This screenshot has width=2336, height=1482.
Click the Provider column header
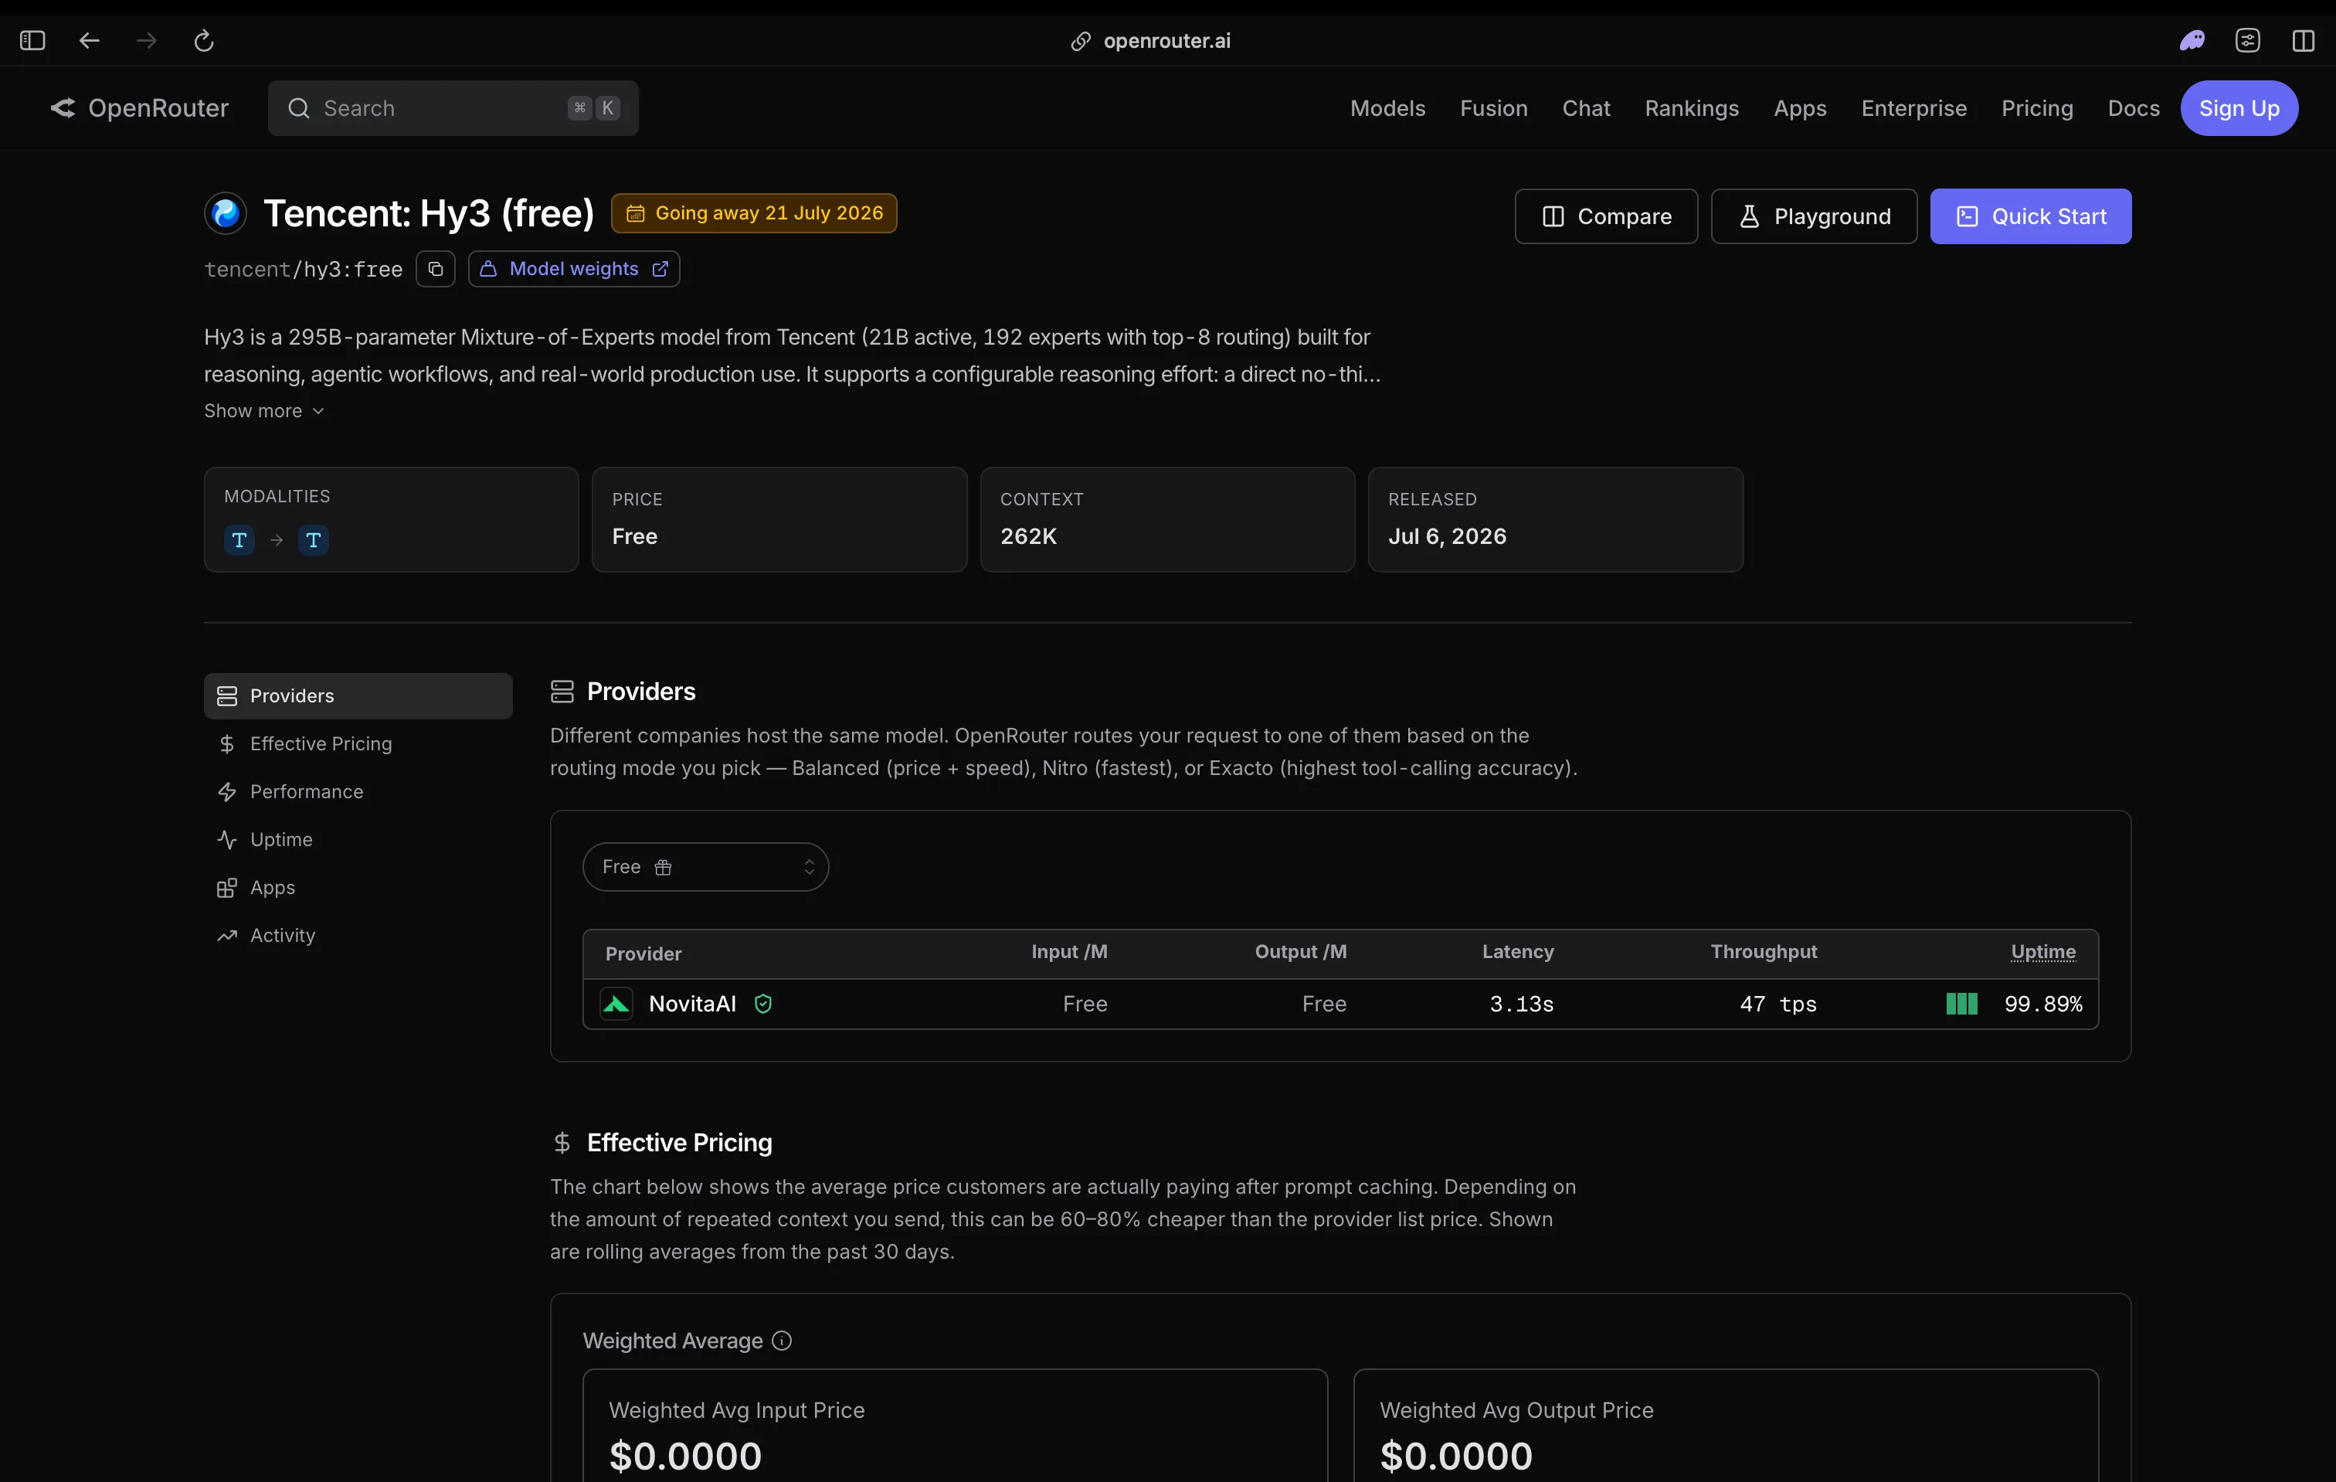coord(643,953)
